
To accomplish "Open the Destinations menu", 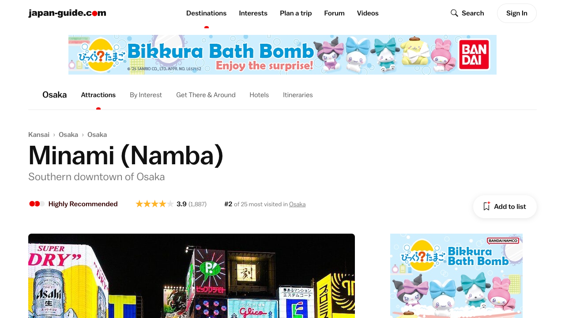I will 206,13.
